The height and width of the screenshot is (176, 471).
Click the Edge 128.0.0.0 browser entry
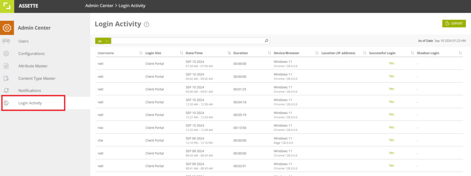click(x=283, y=143)
